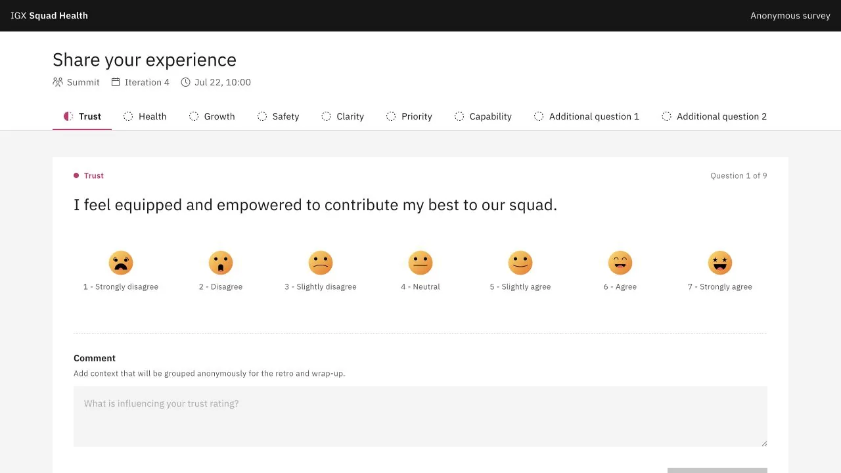The width and height of the screenshot is (841, 473).
Task: Go to the Growth tab
Action: 212,116
